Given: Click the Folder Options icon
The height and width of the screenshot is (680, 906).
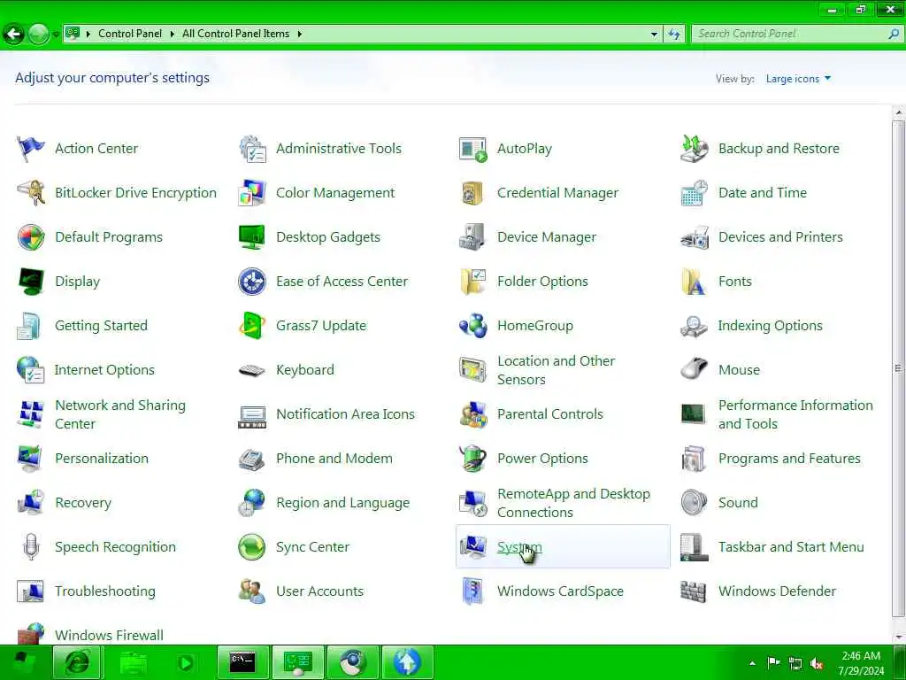Looking at the screenshot, I should [472, 282].
